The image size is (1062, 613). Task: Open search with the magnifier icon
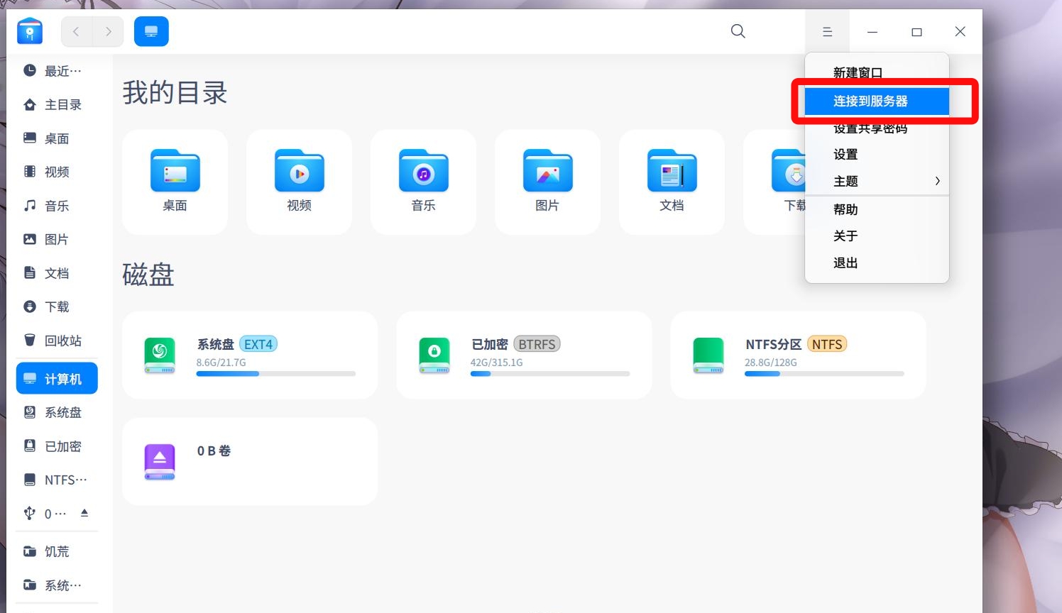coord(738,31)
